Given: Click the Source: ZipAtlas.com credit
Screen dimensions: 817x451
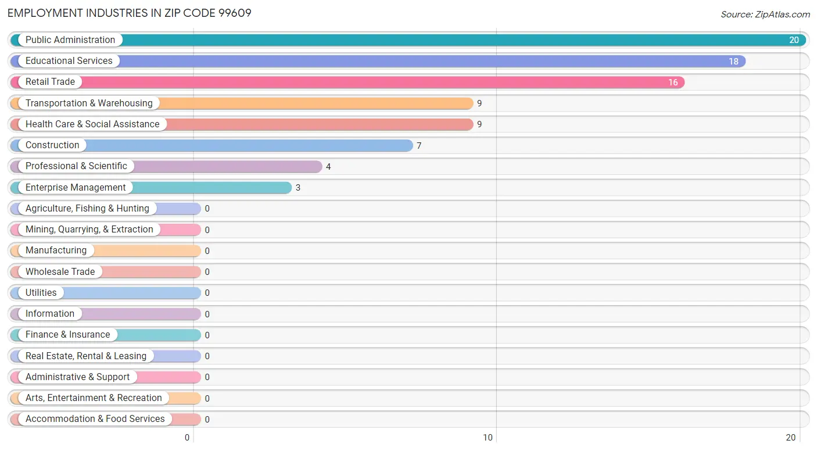Looking at the screenshot, I should click(765, 15).
